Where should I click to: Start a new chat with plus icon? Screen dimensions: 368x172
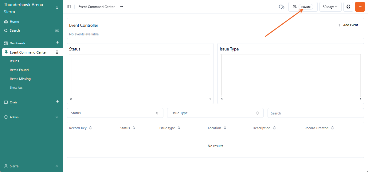(57, 102)
